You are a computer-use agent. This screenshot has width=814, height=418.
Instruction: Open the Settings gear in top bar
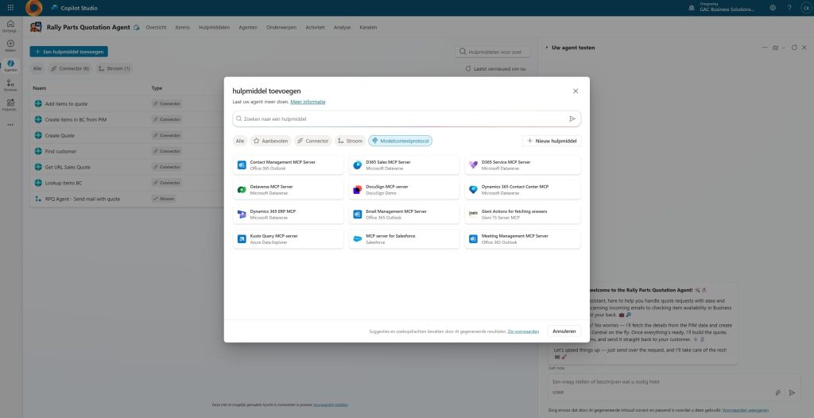[773, 8]
